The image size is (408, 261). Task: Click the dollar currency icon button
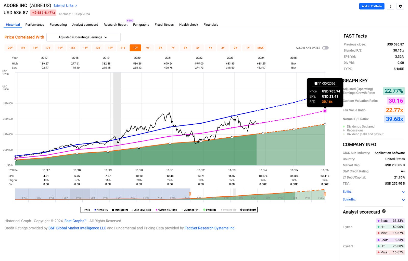(390, 6)
